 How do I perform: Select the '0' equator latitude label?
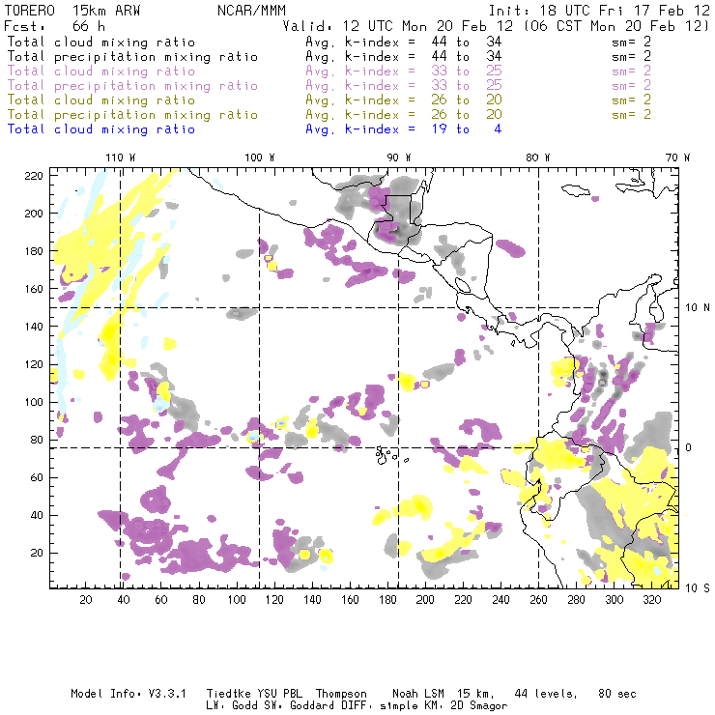pos(689,447)
